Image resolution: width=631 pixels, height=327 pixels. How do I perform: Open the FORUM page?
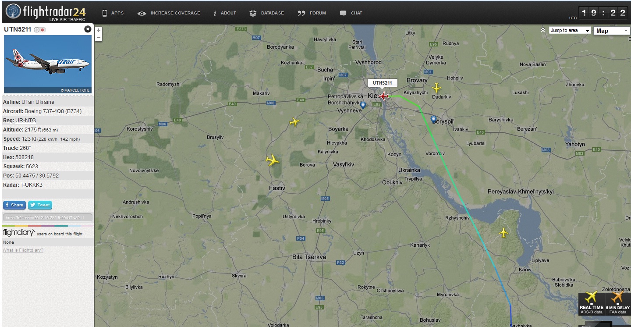[x=312, y=13]
